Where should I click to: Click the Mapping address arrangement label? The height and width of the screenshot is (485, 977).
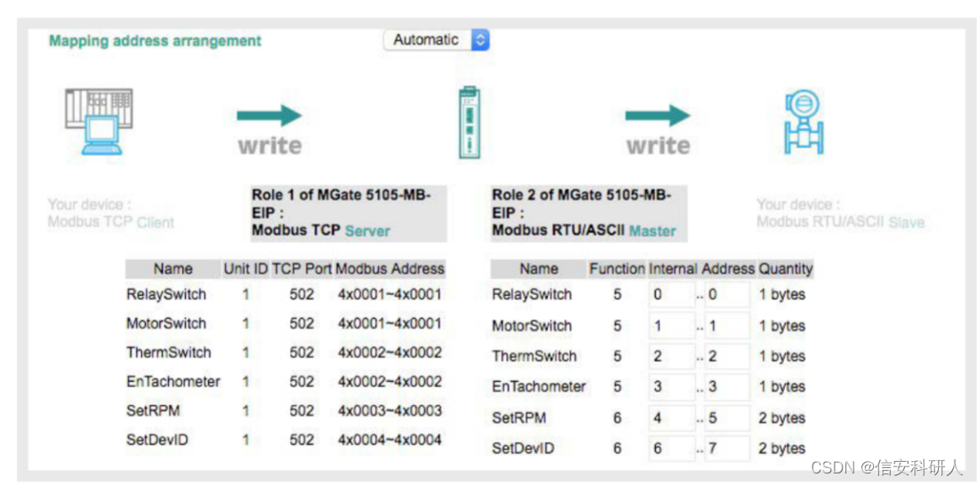coord(156,41)
